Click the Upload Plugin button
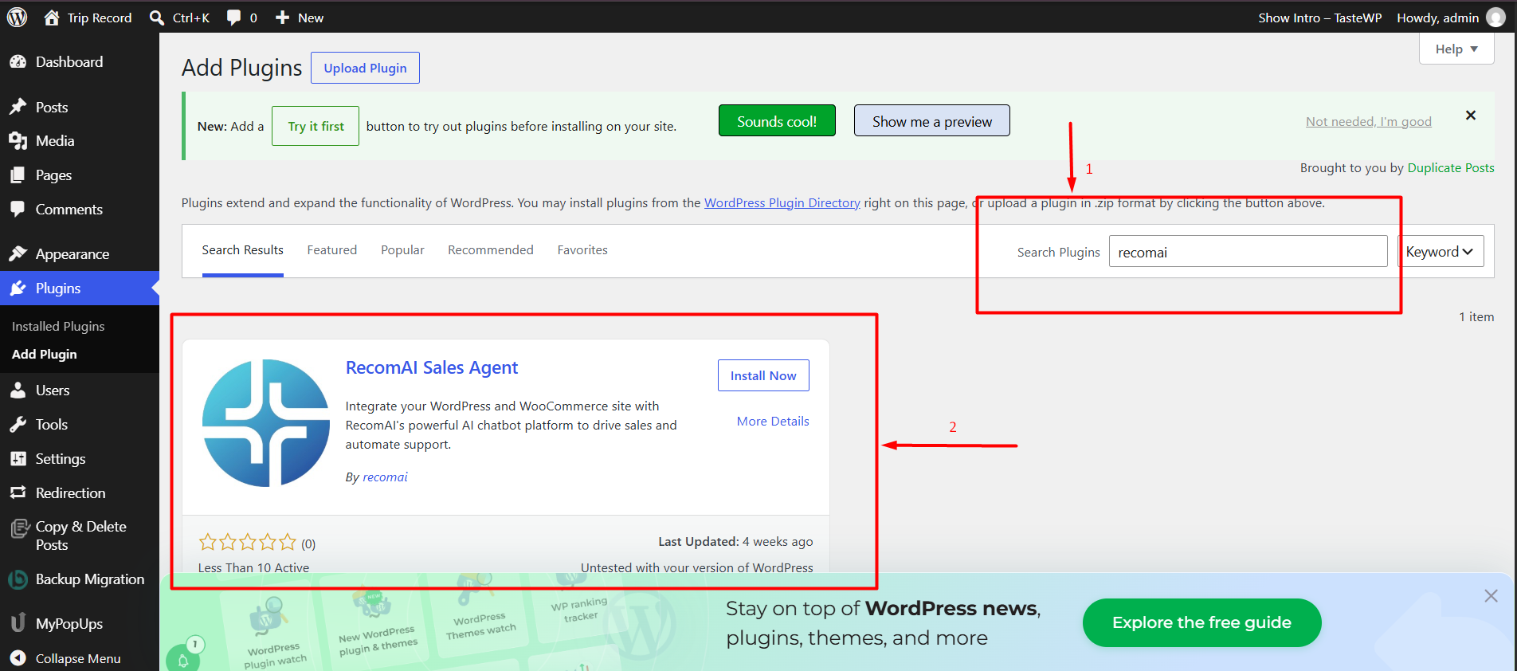The width and height of the screenshot is (1517, 671). (x=365, y=68)
